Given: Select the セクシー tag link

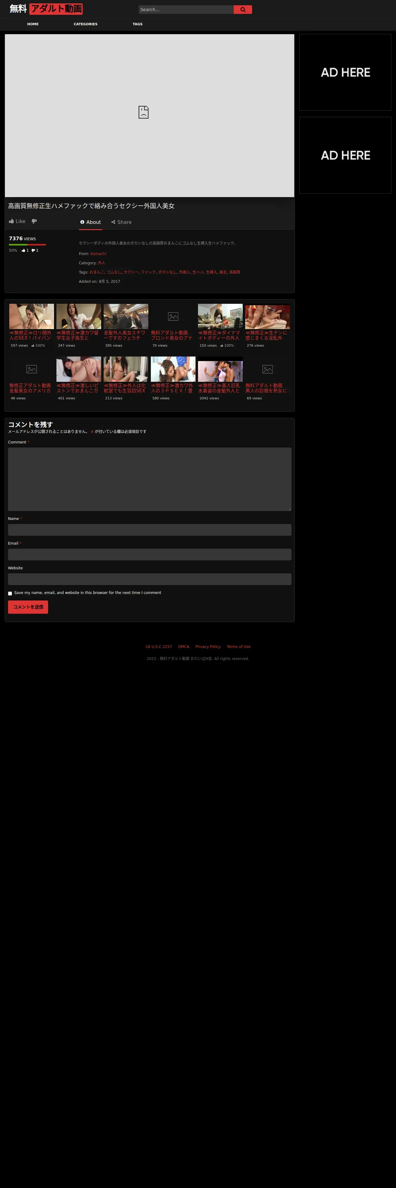Looking at the screenshot, I should click(131, 272).
